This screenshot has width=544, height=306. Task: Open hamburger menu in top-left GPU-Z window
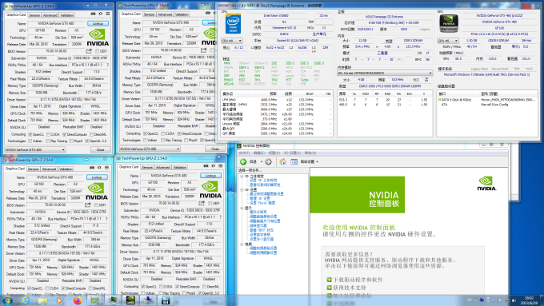pos(108,14)
